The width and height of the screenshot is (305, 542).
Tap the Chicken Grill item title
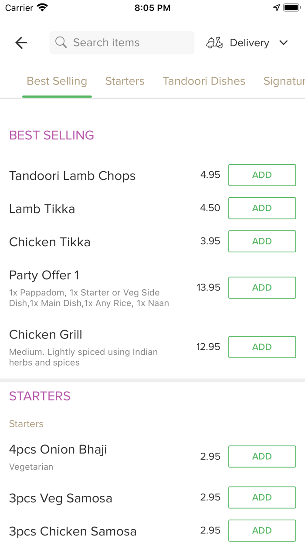tap(46, 335)
